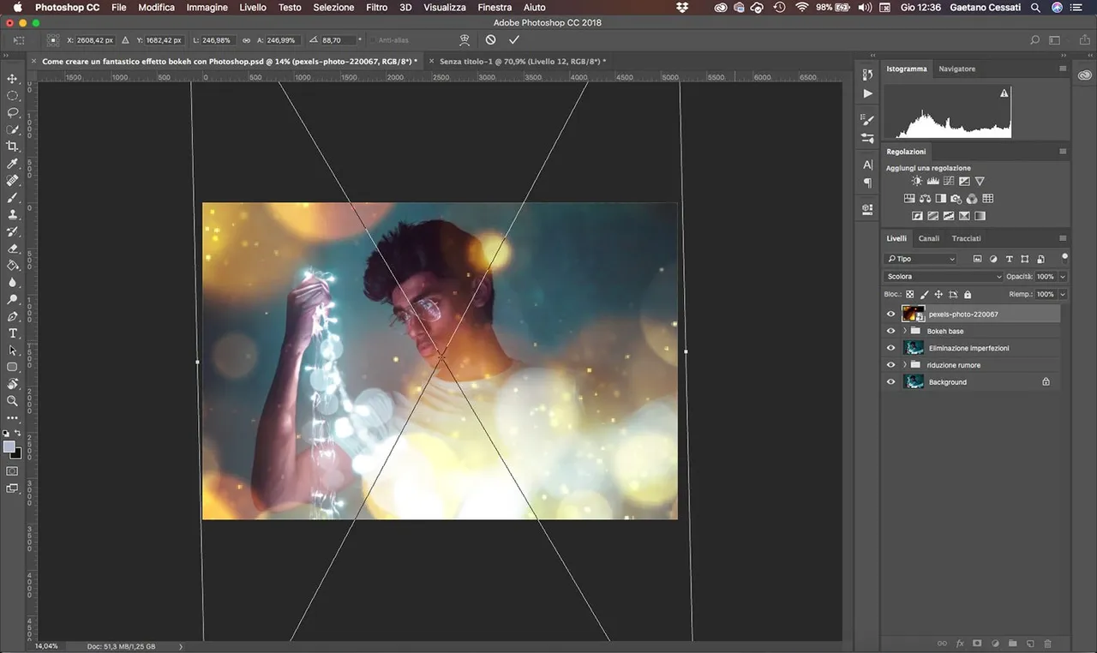Pick the Horizontal Type tool
The image size is (1097, 653).
[13, 333]
